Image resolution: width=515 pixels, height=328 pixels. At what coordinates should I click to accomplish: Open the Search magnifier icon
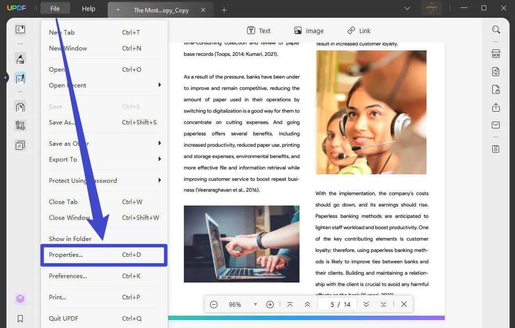(496, 30)
